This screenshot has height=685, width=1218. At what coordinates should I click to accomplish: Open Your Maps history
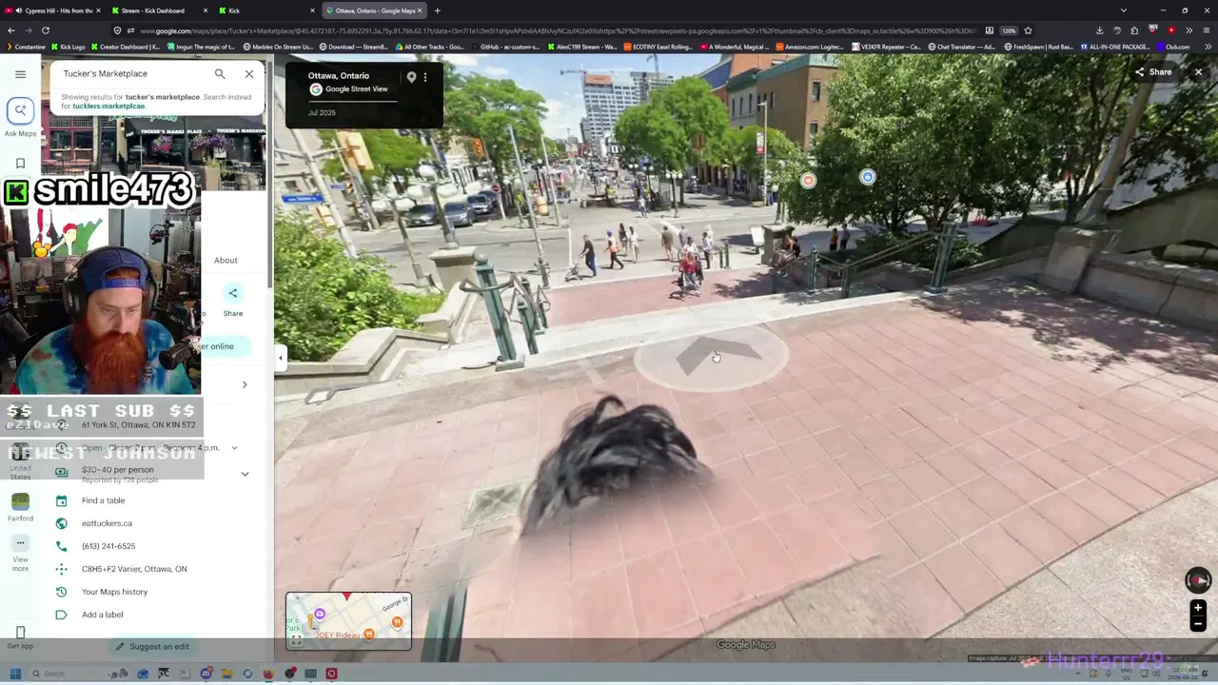[114, 592]
